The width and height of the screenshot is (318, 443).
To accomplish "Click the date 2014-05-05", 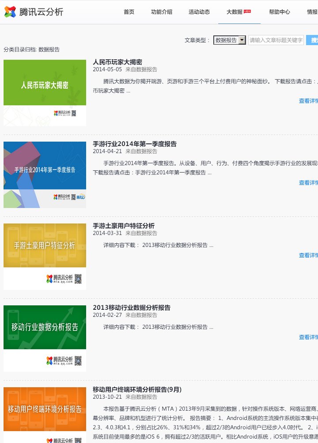I will click(107, 69).
